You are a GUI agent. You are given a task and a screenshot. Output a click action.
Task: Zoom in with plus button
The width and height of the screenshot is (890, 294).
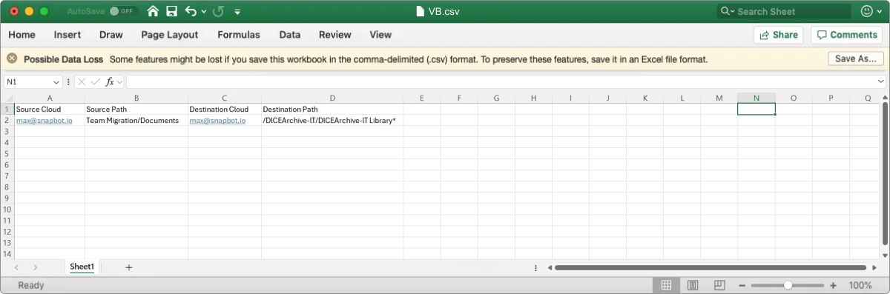(834, 285)
